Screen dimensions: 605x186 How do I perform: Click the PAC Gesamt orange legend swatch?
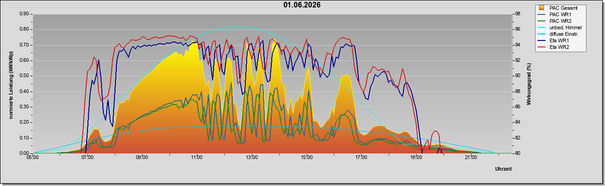pos(542,8)
